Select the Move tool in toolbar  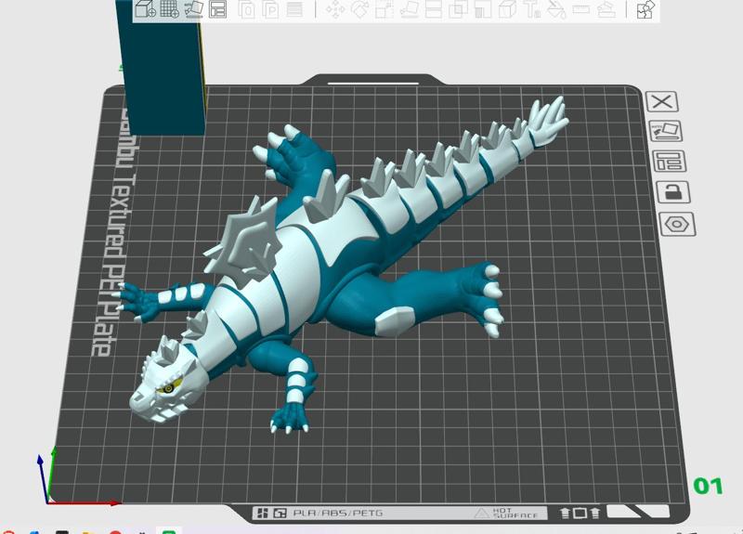[x=334, y=10]
